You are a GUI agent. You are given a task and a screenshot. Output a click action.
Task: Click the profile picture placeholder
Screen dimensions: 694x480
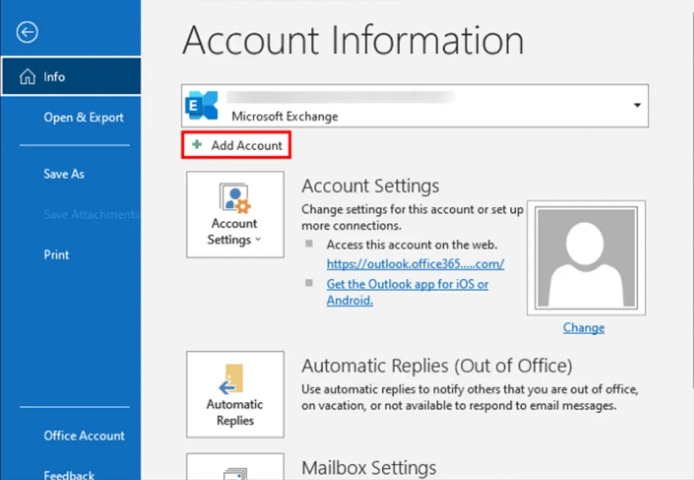586,258
